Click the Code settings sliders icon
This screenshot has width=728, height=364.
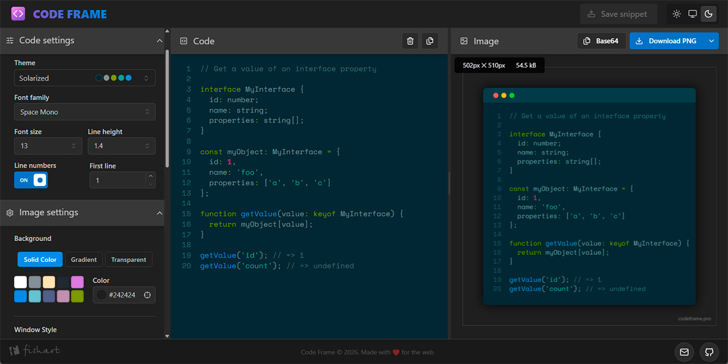pos(10,40)
